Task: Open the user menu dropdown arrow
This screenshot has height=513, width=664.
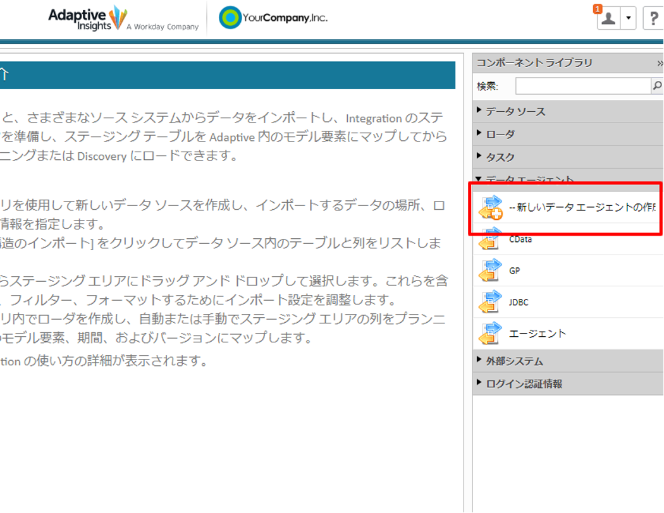Action: [x=629, y=18]
